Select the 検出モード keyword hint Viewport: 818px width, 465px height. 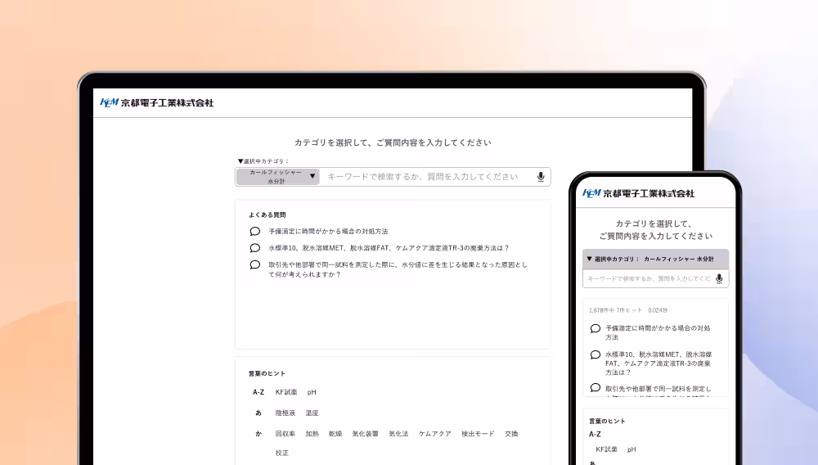coord(478,434)
